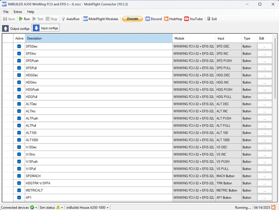This screenshot has width=279, height=210.
Task: Disable the HDGPush config checkbox
Action: click(19, 90)
